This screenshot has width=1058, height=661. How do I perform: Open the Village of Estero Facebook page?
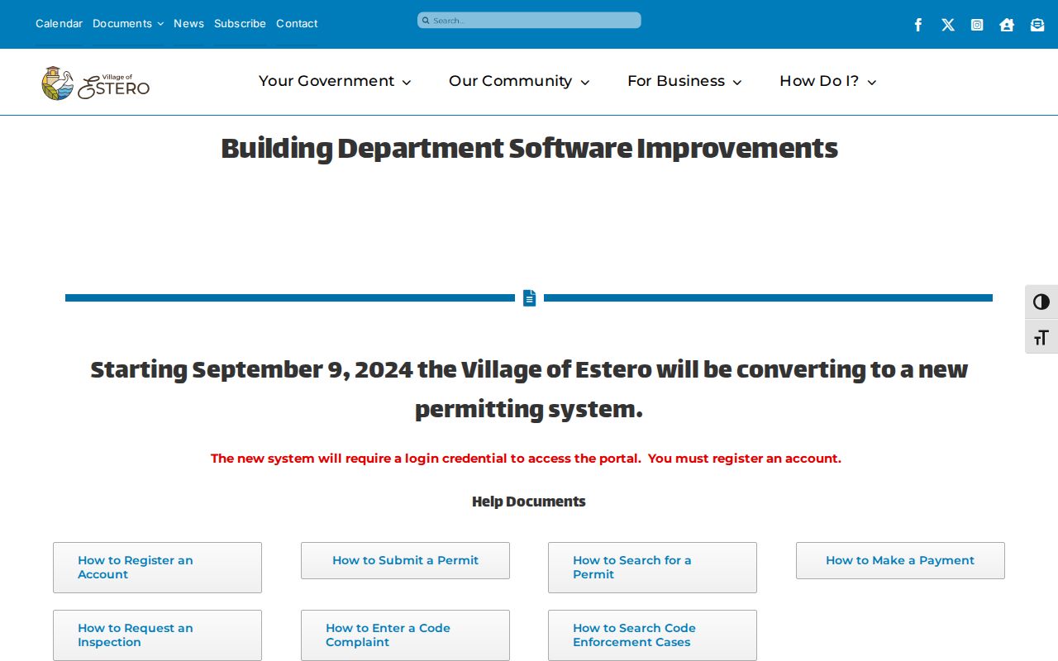click(x=917, y=25)
